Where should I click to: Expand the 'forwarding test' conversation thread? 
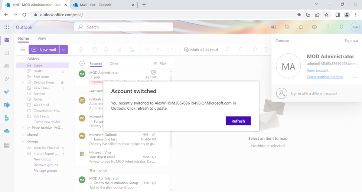click(x=92, y=139)
